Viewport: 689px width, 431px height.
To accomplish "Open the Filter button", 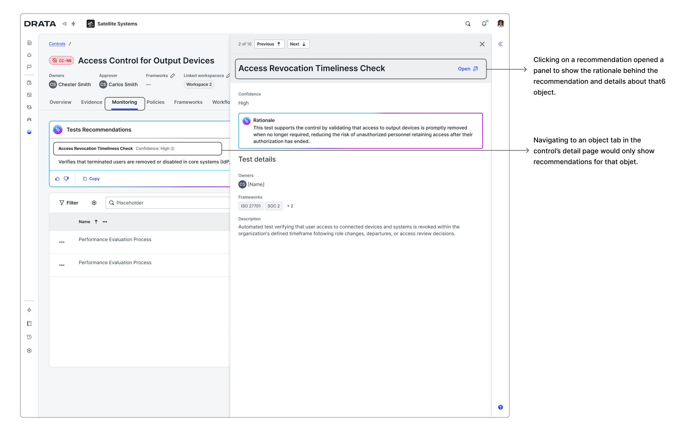I will coord(69,203).
